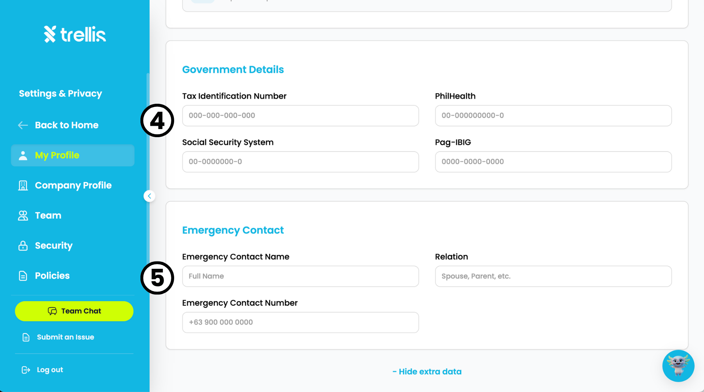Collapse the sidebar with the chevron button

[149, 196]
